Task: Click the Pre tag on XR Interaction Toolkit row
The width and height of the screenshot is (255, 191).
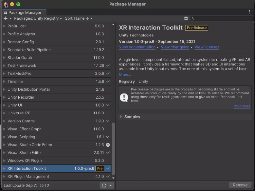Action: click(100, 168)
